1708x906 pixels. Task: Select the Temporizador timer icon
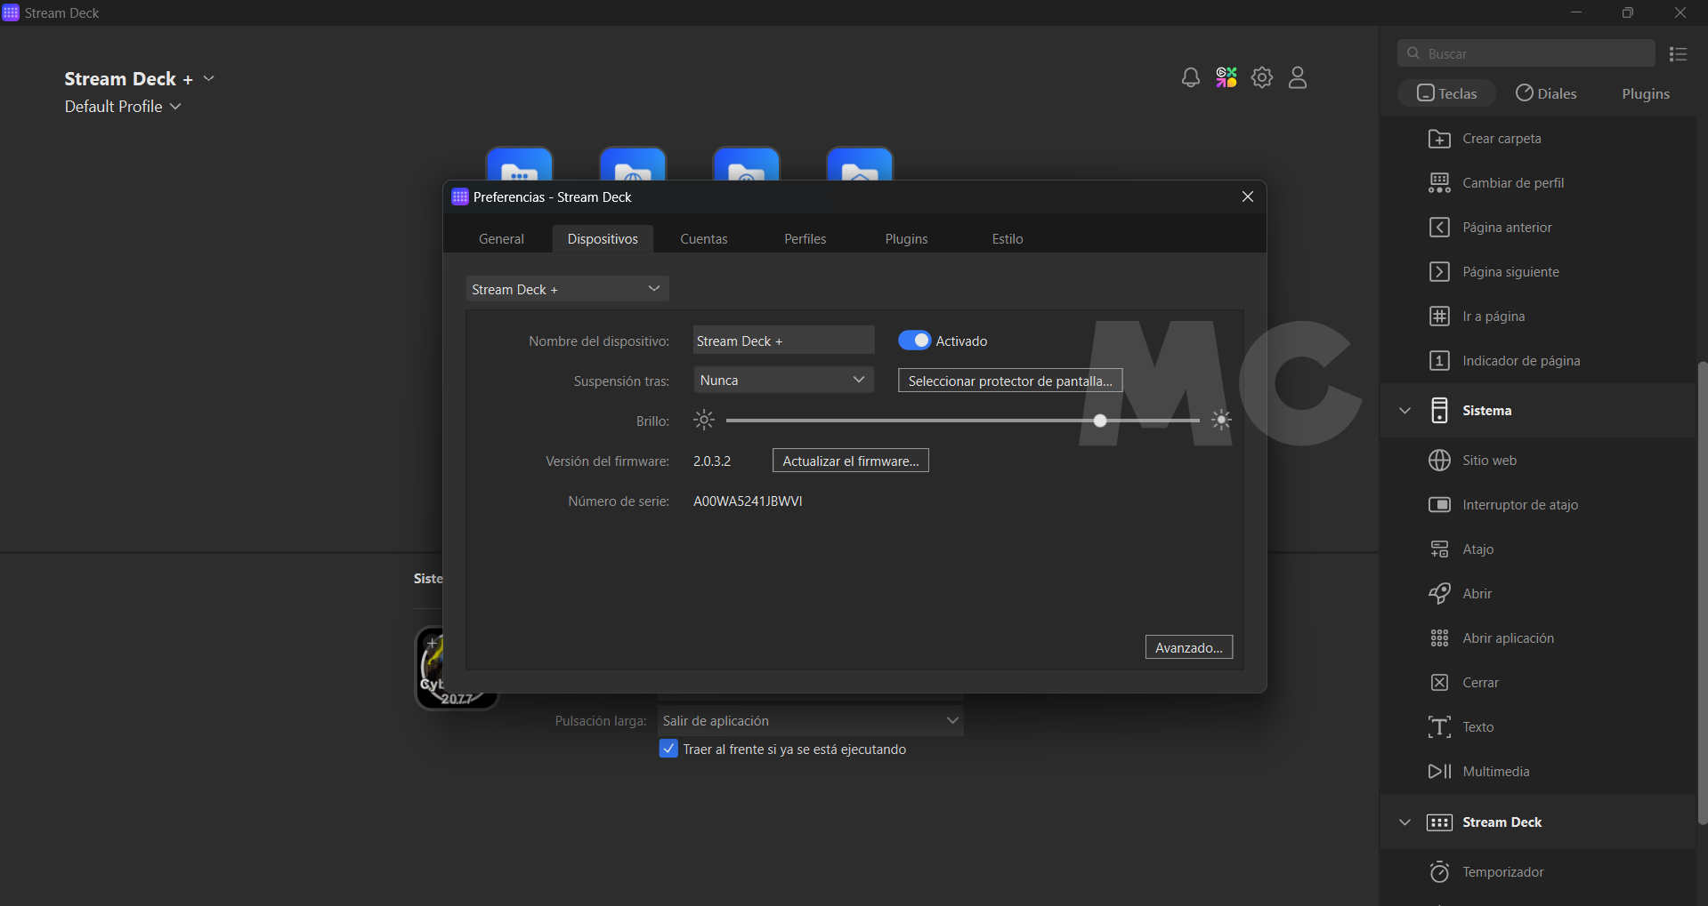(1439, 872)
